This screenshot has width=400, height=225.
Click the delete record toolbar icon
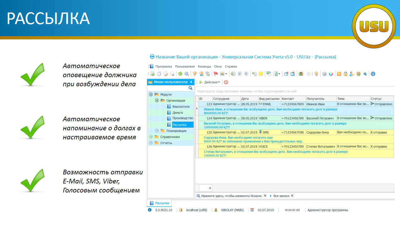(172, 74)
